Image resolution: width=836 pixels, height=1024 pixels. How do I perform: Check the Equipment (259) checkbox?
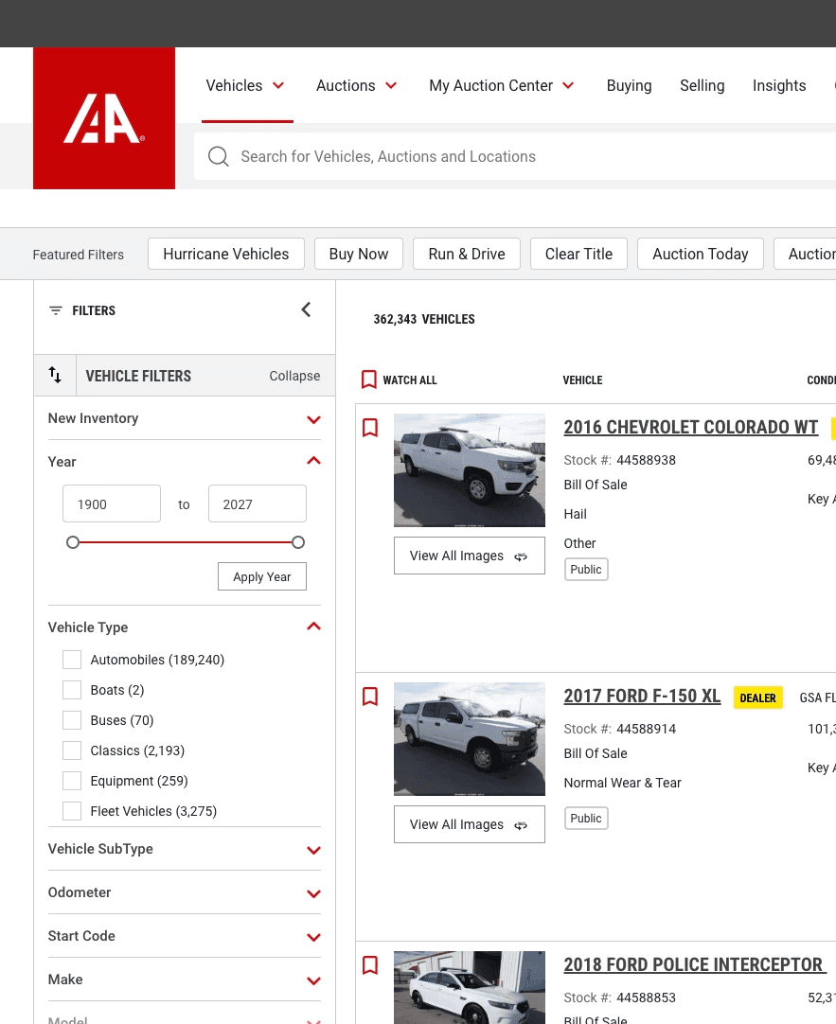[x=72, y=781]
